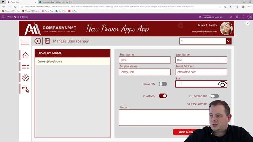This screenshot has width=253, height=142.
Task: Reload the page with the refresh button
Action: tap(15, 7)
